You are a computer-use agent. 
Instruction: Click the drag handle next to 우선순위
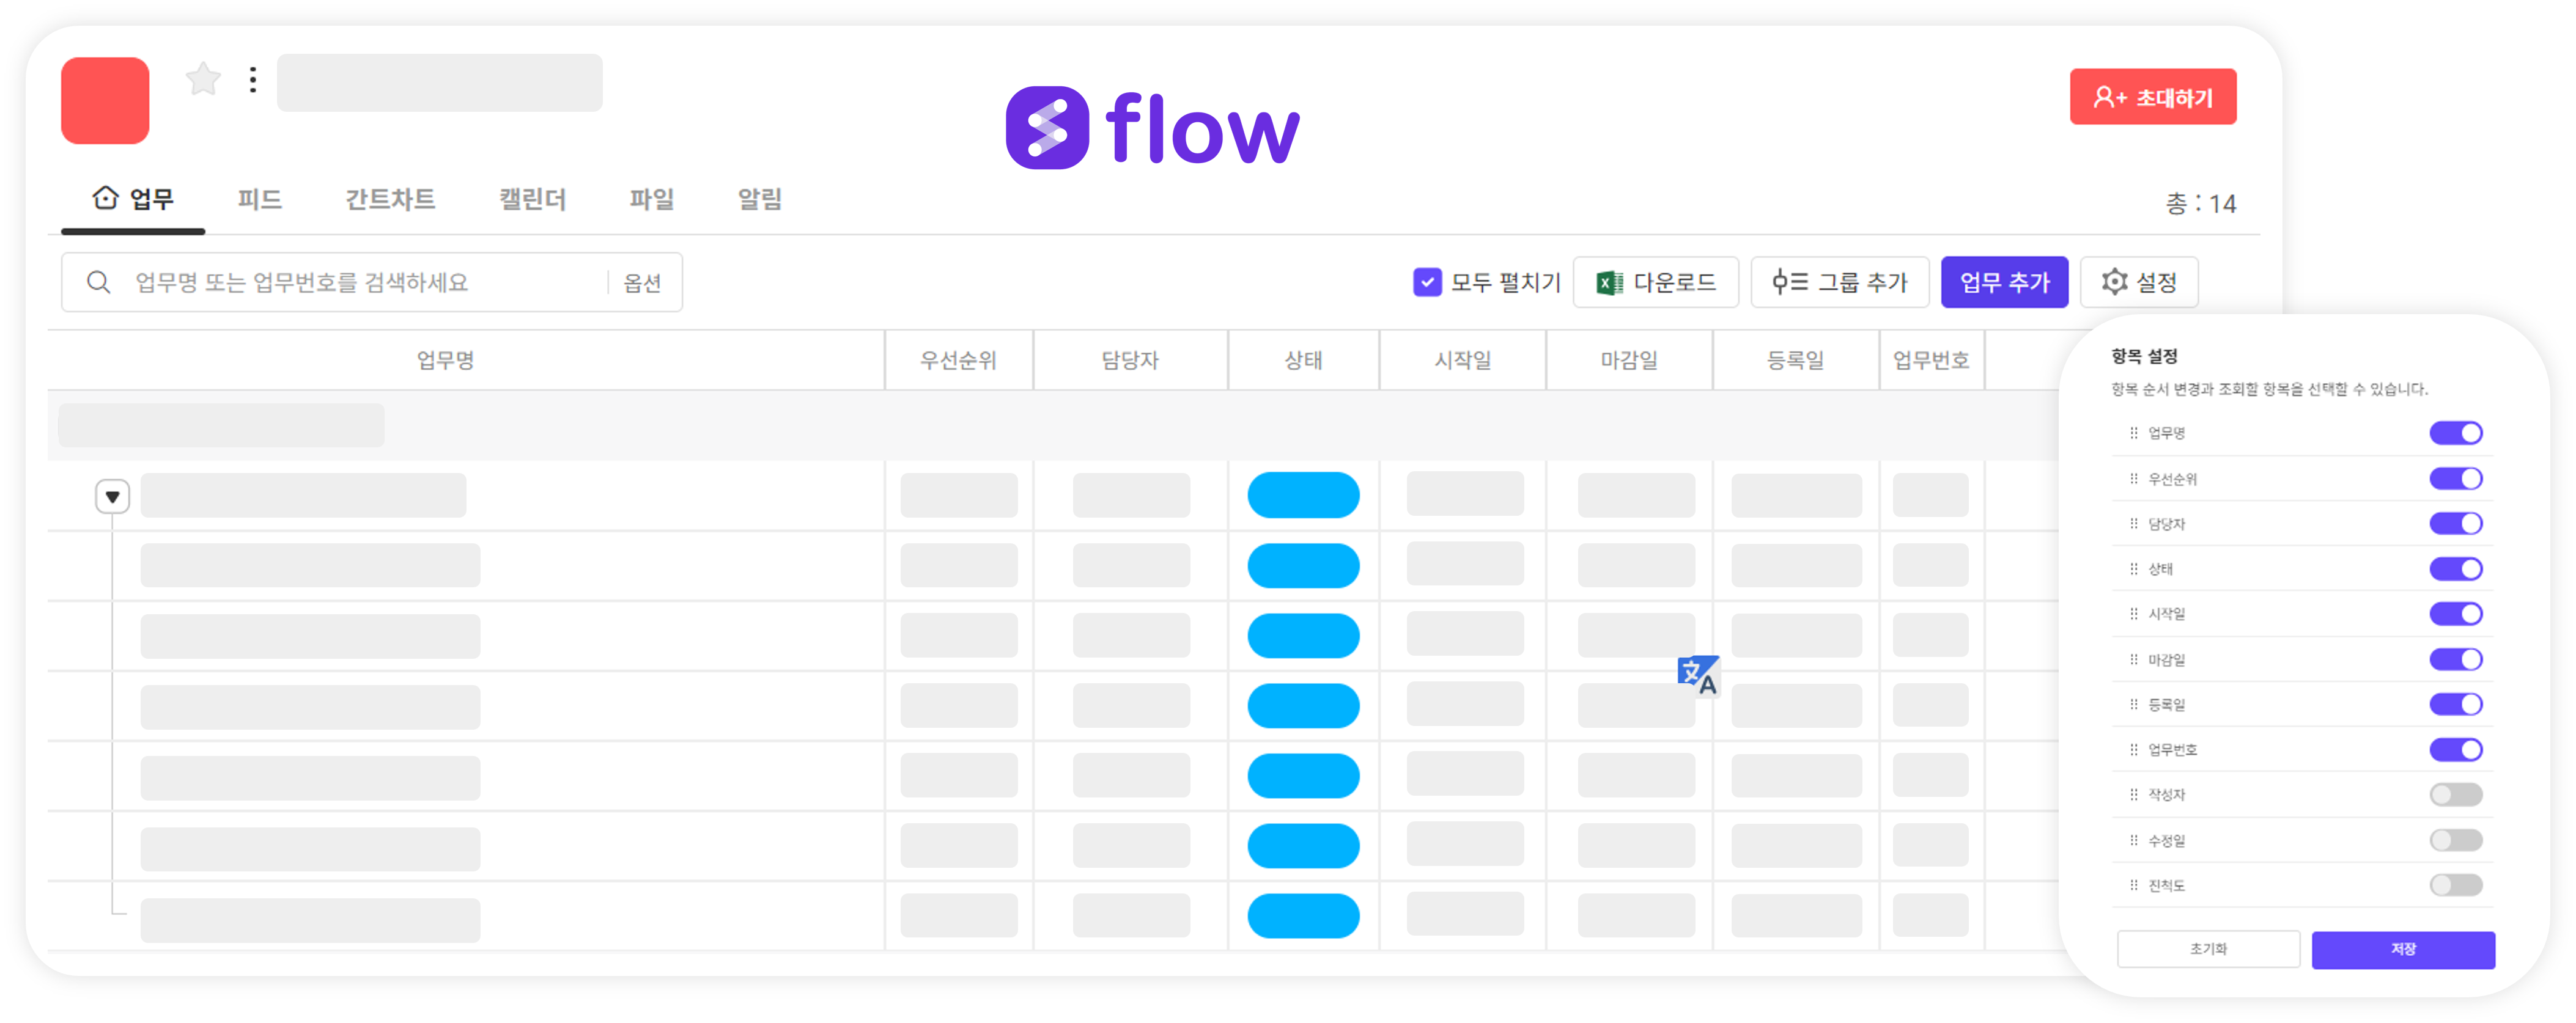2133,479
